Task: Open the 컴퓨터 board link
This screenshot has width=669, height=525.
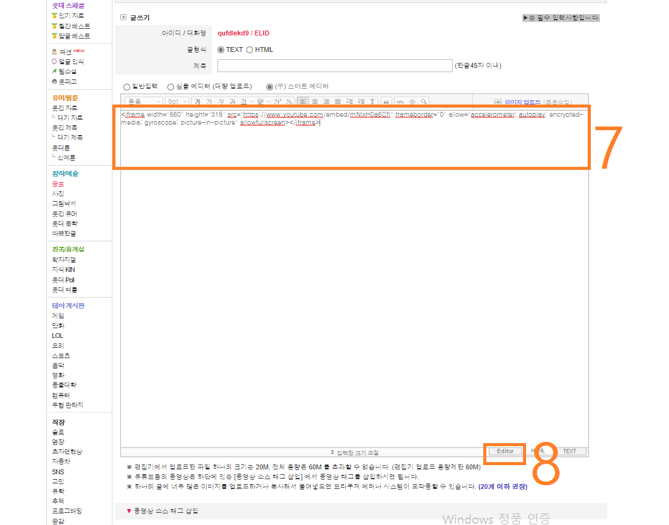Action: 60,395
